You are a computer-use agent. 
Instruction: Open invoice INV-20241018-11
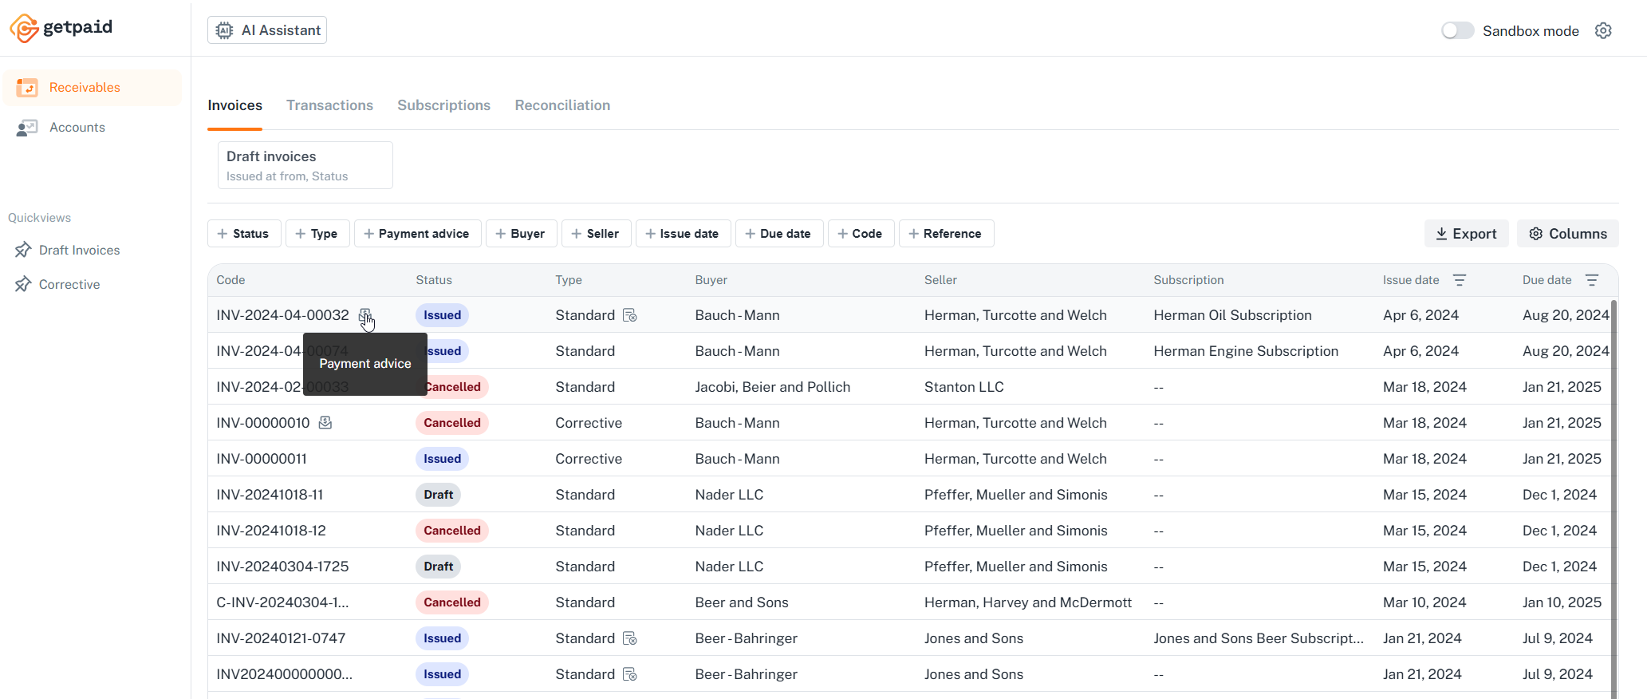pos(270,495)
